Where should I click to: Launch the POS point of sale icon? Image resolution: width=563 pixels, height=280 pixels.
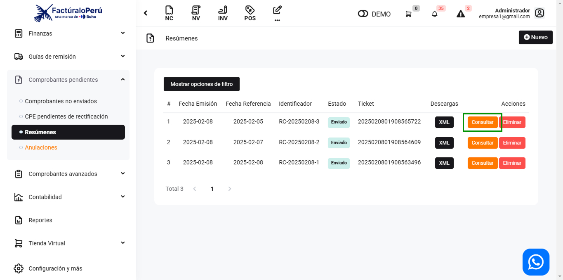[x=250, y=13]
